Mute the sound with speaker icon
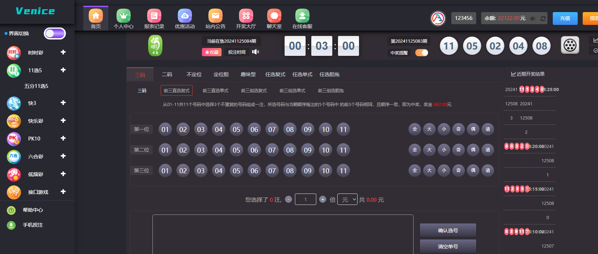Viewport: 598px width, 254px height. tap(255, 52)
